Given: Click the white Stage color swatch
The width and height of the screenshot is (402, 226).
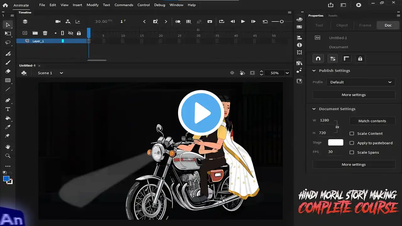Looking at the screenshot, I should point(335,143).
